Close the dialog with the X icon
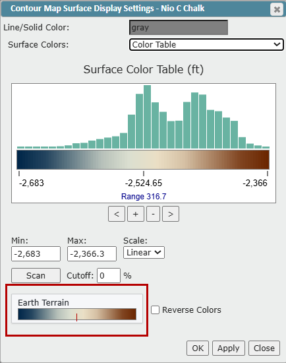The width and height of the screenshot is (286, 363). [x=277, y=9]
